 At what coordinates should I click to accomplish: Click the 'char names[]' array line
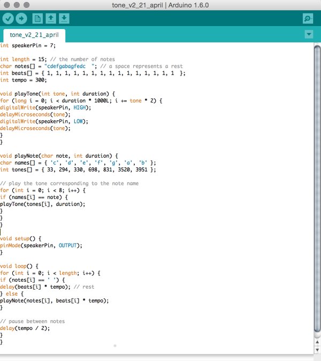78,163
